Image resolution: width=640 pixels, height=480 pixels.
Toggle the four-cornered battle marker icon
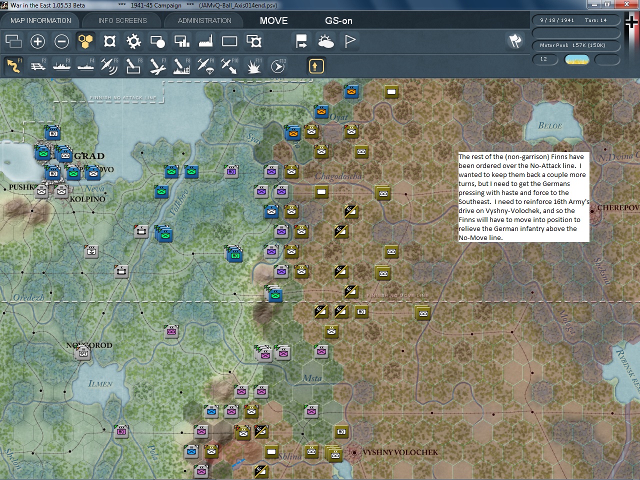coord(109,41)
